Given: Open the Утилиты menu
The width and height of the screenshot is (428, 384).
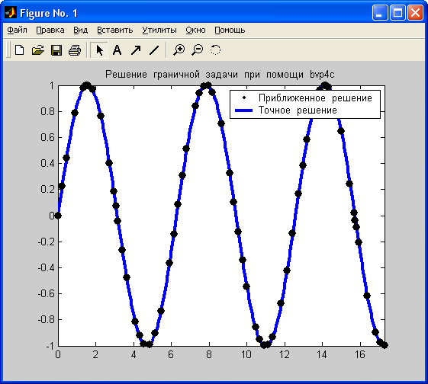Looking at the screenshot, I should (159, 30).
